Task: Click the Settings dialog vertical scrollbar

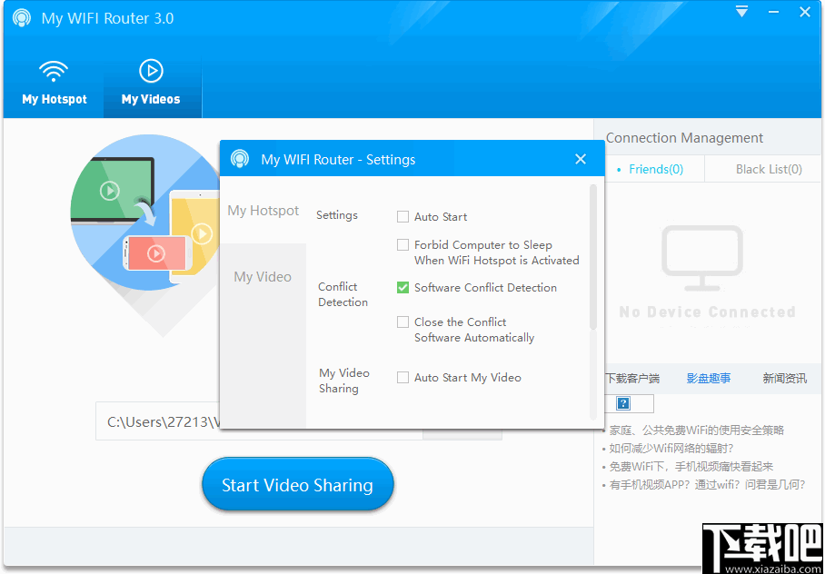Action: (593, 257)
